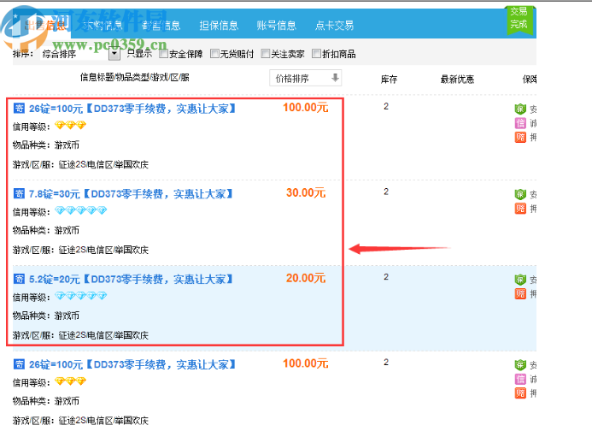Image resolution: width=592 pixels, height=431 pixels.
Task: Open the listing 5.2锭=20元【DD373零手续费】
Action: coord(131,280)
